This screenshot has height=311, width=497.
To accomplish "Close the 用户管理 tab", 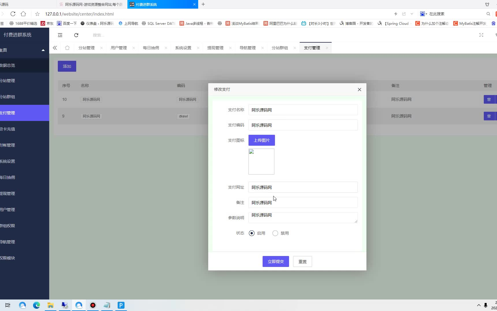I will point(134,48).
